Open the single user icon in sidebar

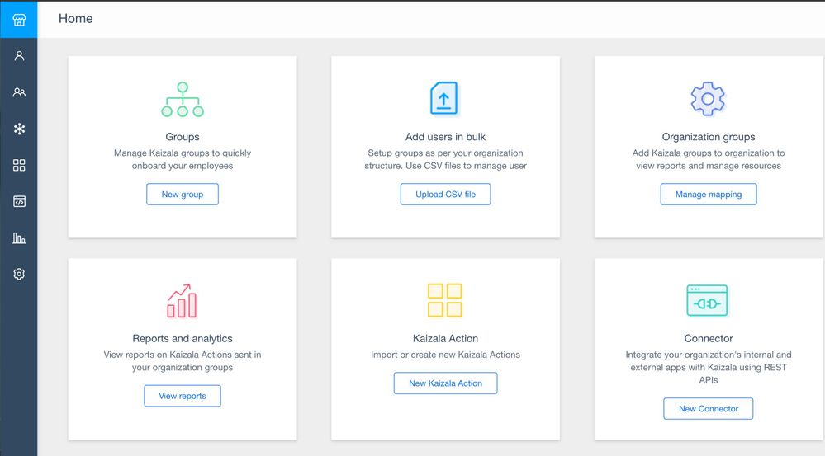point(19,56)
